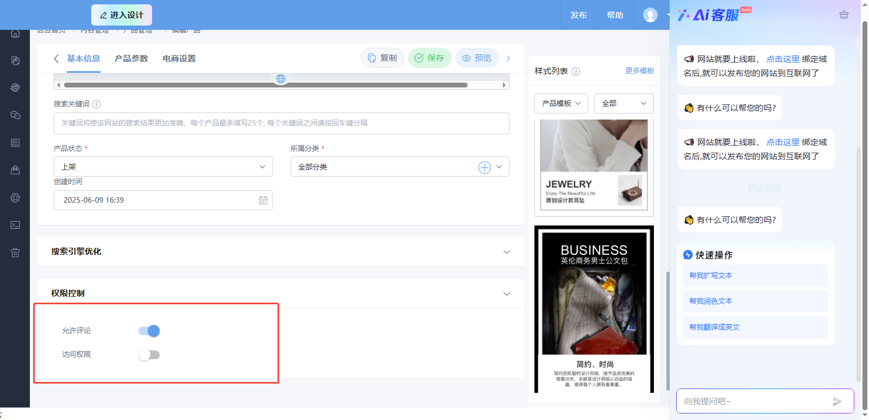Expand the 搜索引擎优化 section

pyautogui.click(x=280, y=252)
